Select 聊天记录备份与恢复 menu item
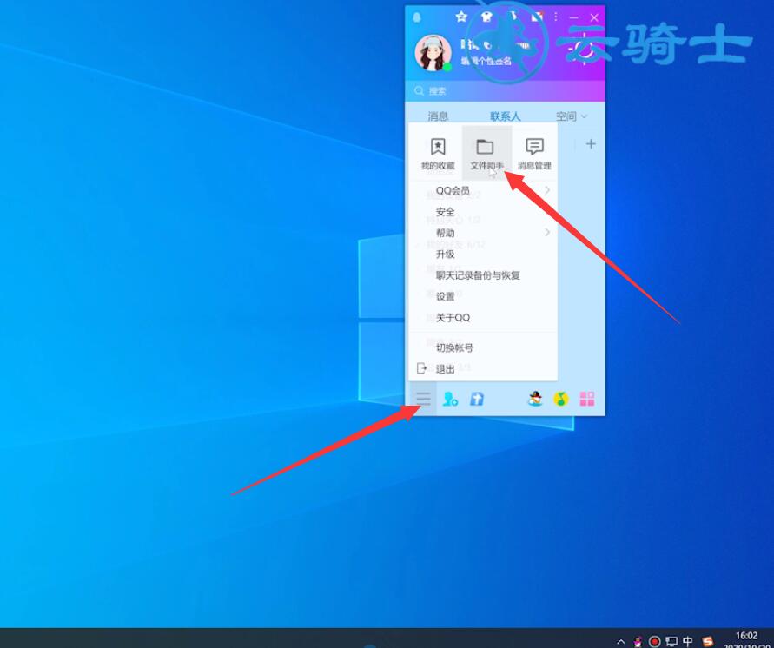Screen dimensions: 774x648 483,275
